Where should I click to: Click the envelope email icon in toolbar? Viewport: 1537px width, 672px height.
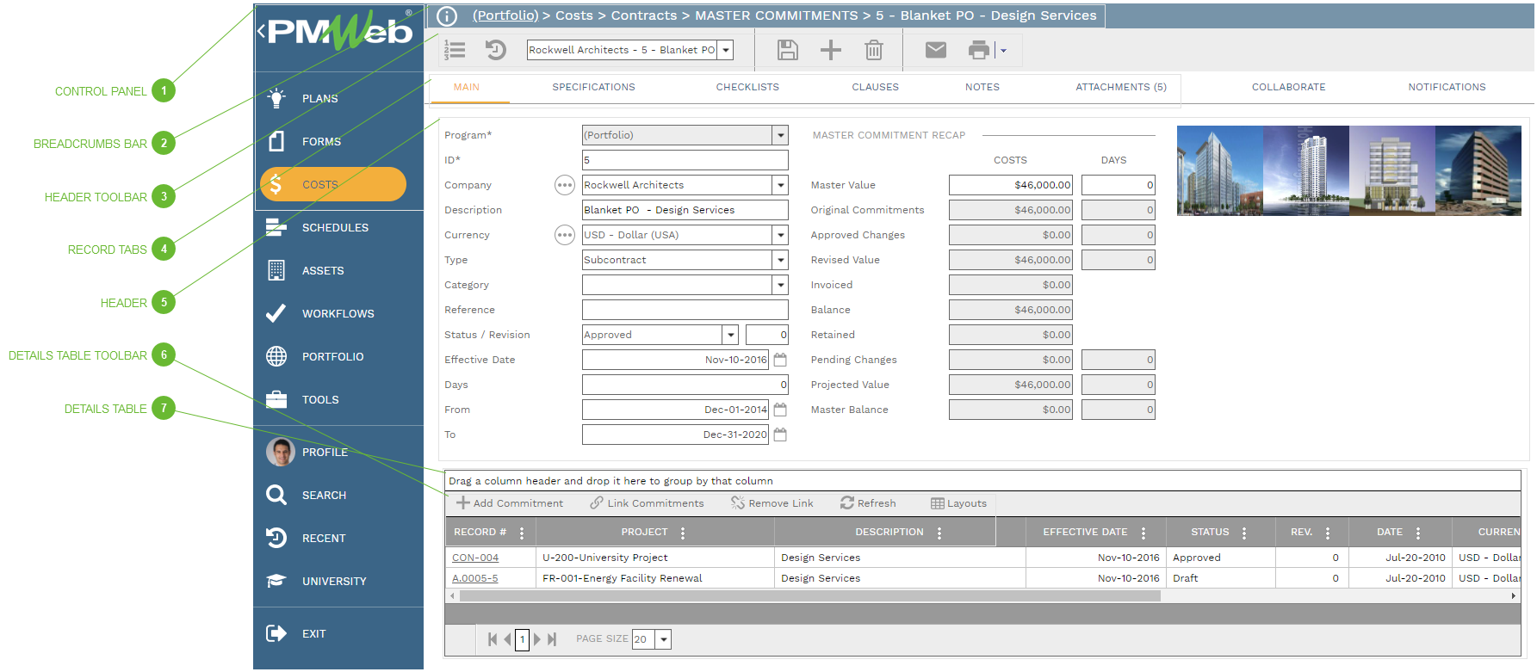(935, 50)
